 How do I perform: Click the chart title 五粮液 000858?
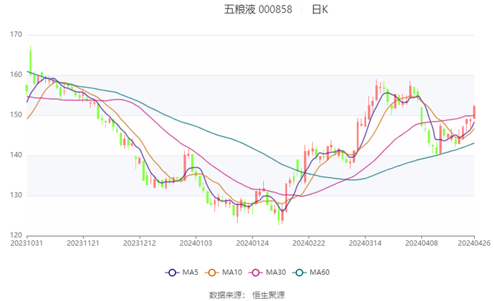coord(258,10)
